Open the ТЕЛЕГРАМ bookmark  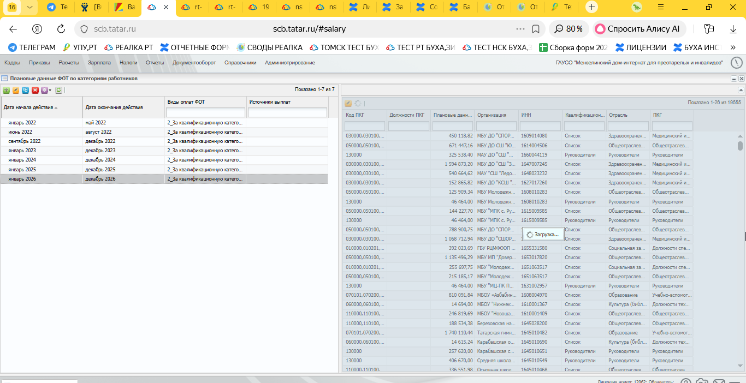(x=32, y=47)
